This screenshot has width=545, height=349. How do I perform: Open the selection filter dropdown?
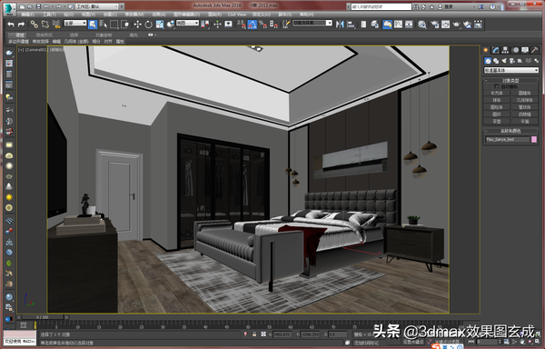point(75,23)
